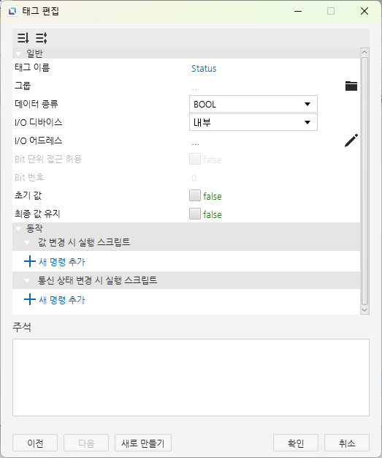Collapse 값 변경 시 실행 스크립트 subsection
382x458 pixels.
coord(27,243)
